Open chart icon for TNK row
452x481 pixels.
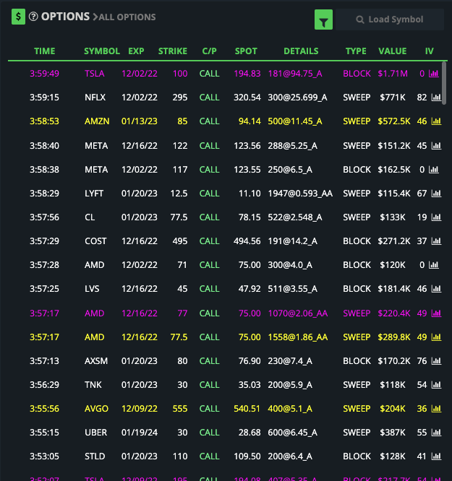pyautogui.click(x=436, y=385)
